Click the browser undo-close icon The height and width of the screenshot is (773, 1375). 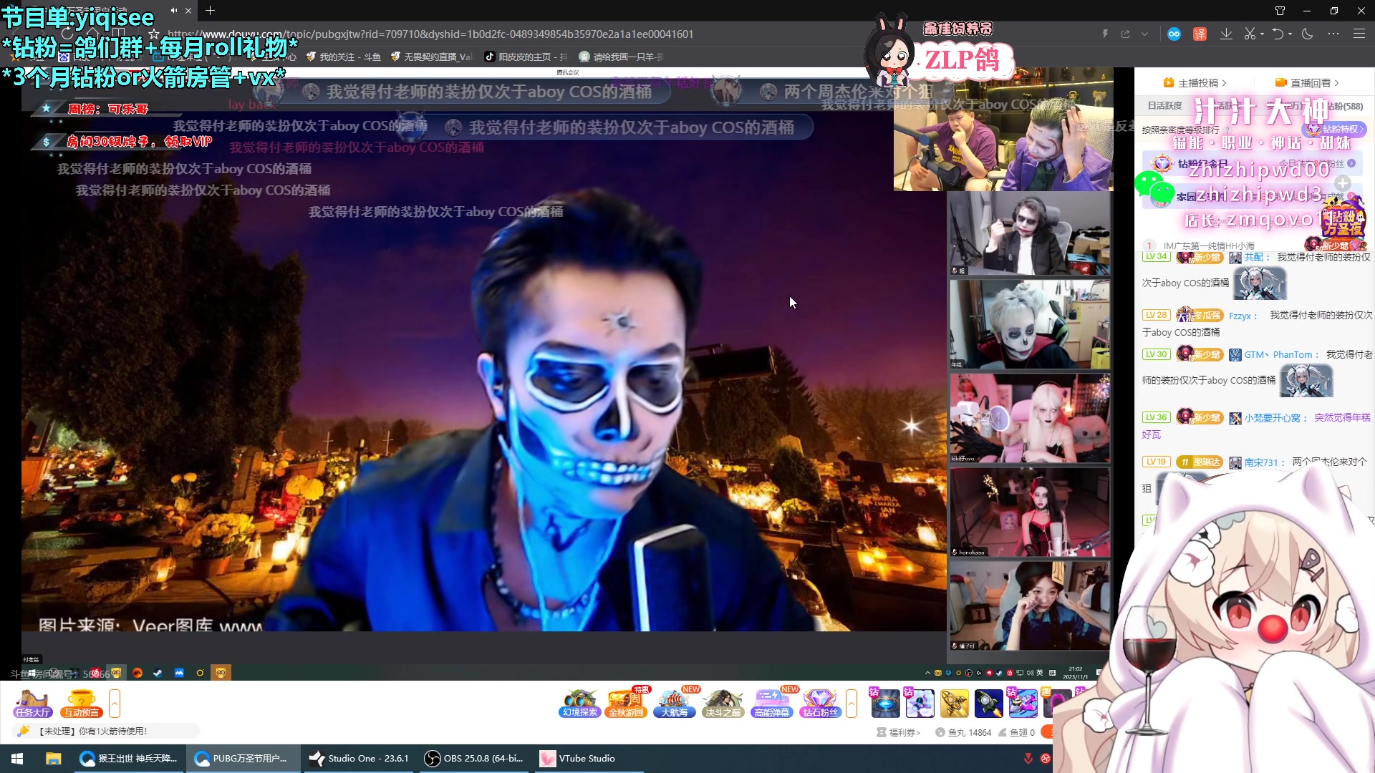1278,34
